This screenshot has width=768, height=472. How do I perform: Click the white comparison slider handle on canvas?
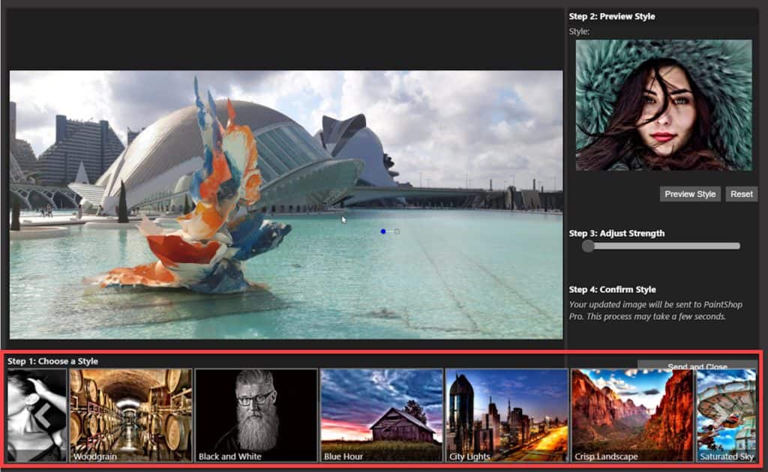[x=397, y=231]
